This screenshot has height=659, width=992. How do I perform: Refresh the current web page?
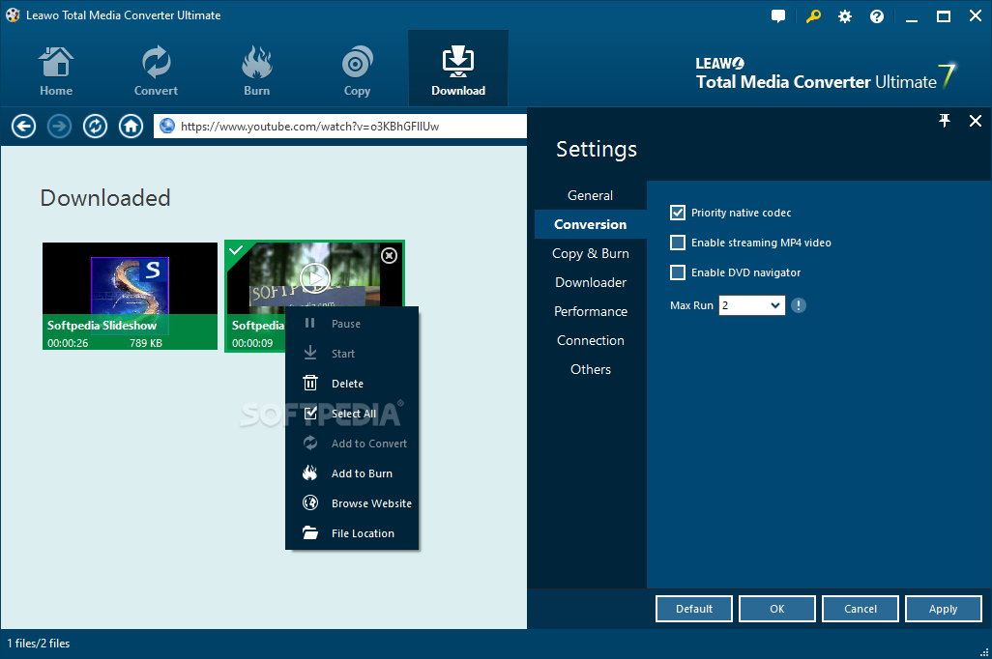pos(96,127)
